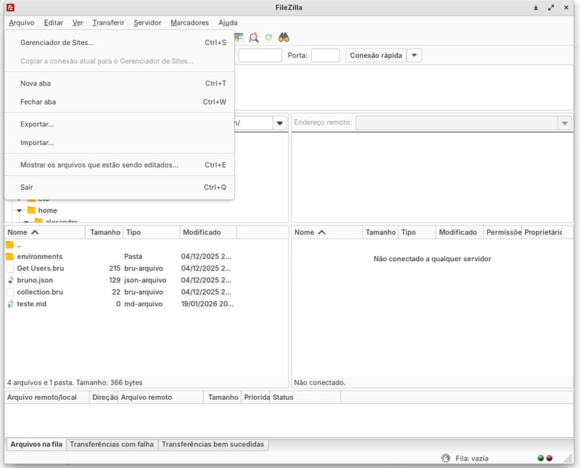Click the binoculars file search icon
This screenshot has width=580, height=468.
[283, 38]
